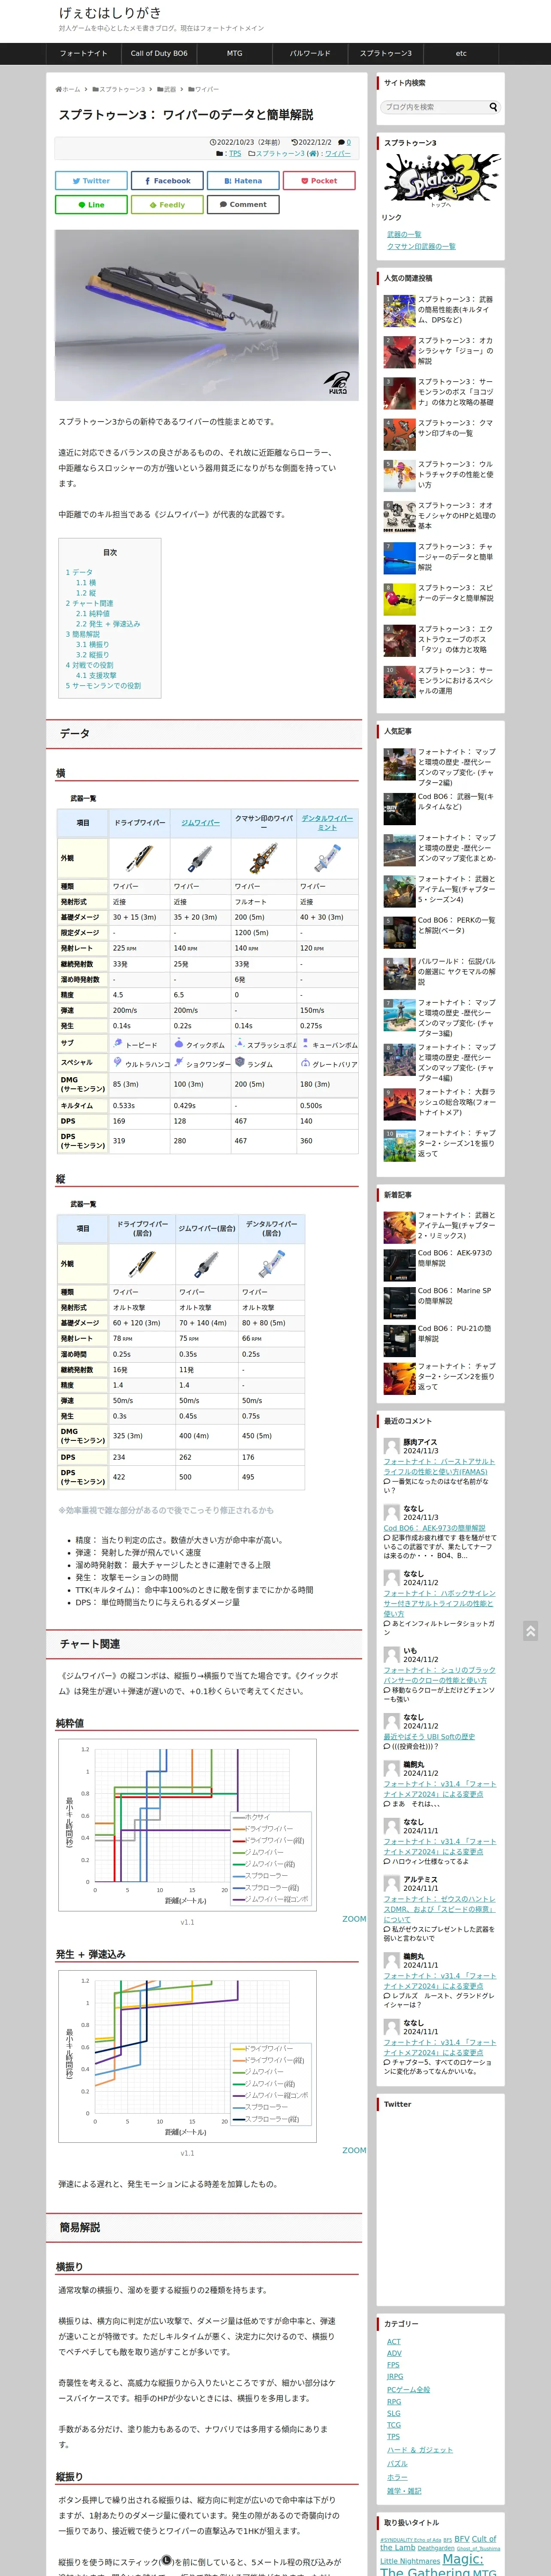This screenshot has width=551, height=2576.
Task: Open the スプラトゥーン3 menu item
Action: 385,54
